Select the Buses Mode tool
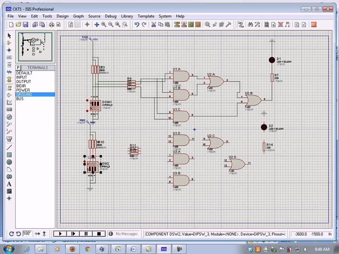 tap(9, 72)
